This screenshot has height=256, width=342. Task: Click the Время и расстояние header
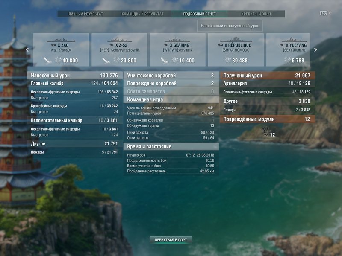tap(171, 146)
